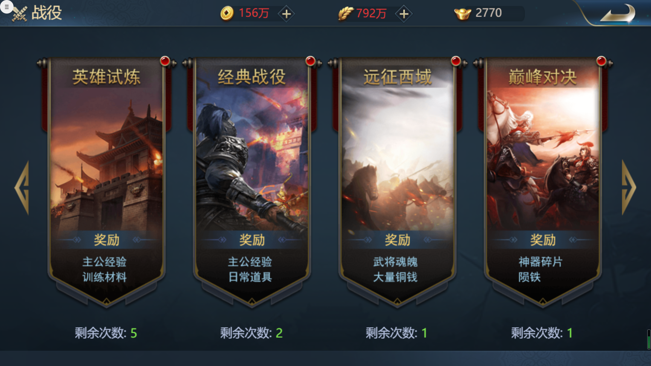The image size is (651, 366).
Task: Click the gold coin currency icon
Action: point(227,14)
